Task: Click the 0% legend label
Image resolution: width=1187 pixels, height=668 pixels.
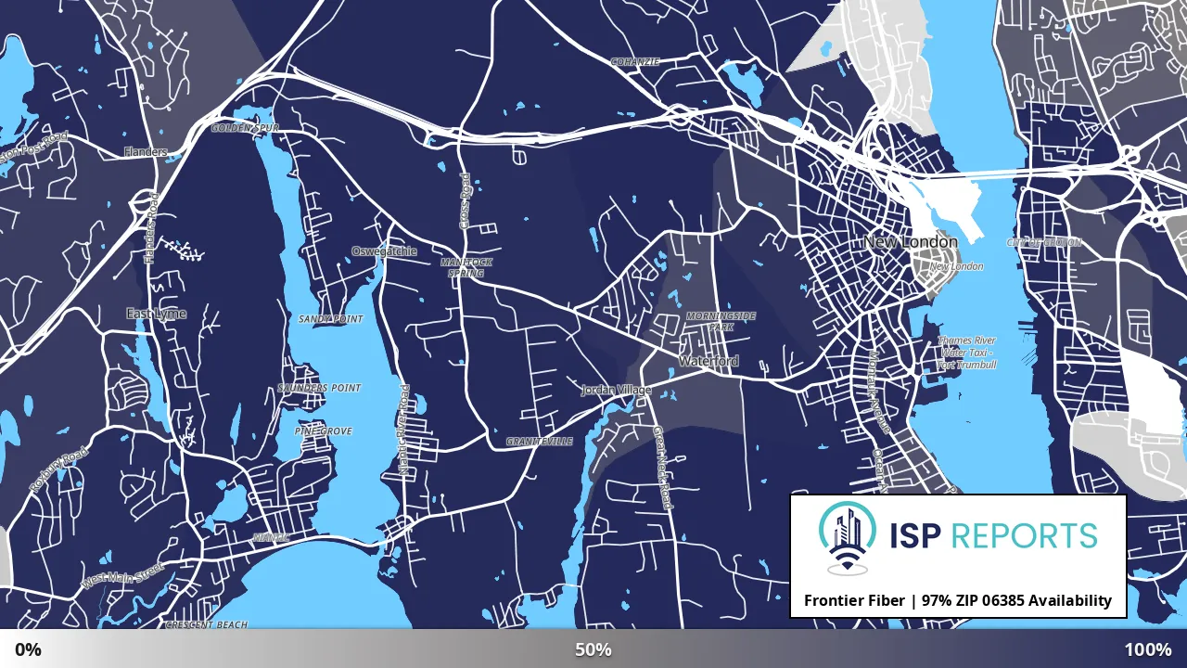Action: 28,649
